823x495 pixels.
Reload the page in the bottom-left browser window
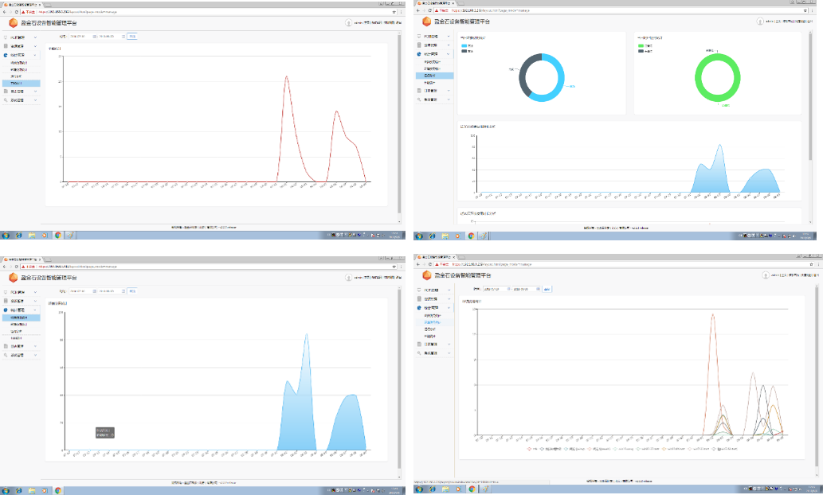coord(15,267)
